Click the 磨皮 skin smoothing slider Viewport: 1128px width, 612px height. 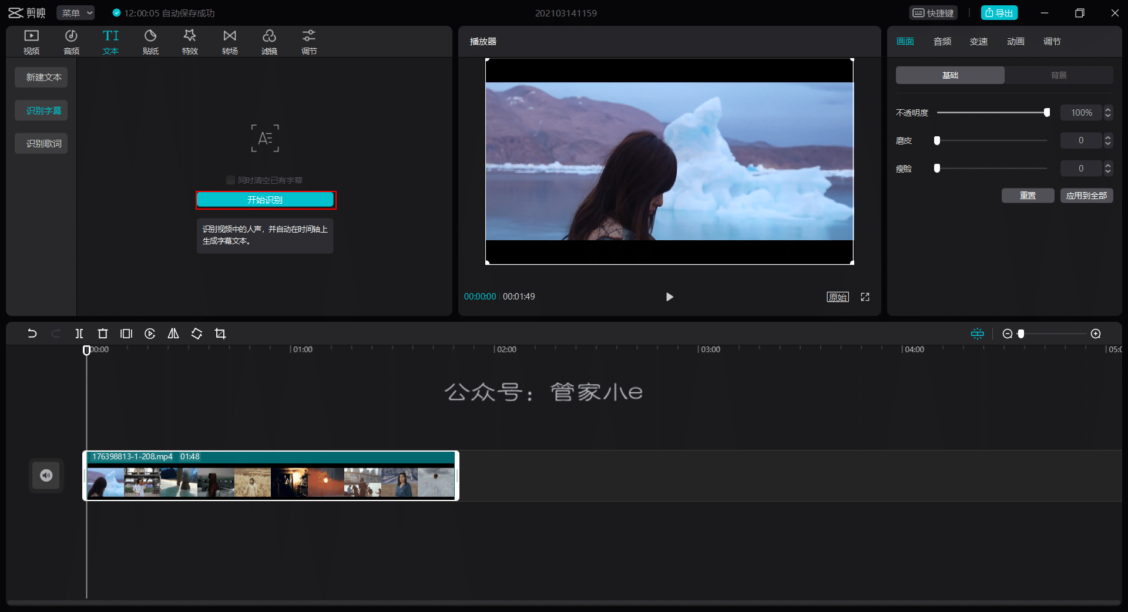pos(992,140)
